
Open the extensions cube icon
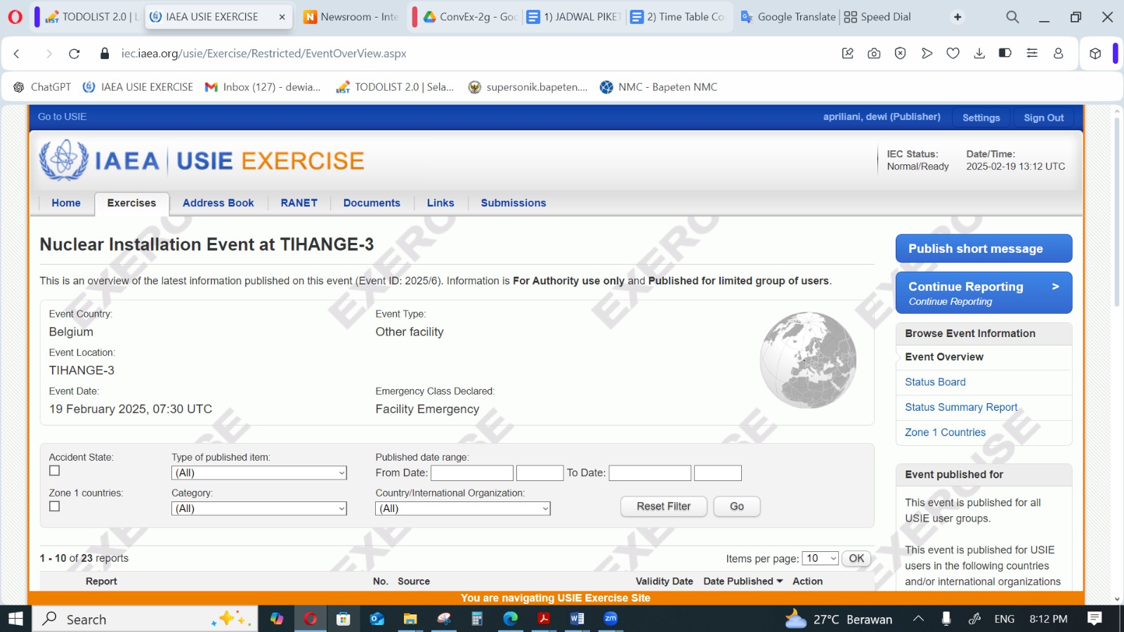(x=1095, y=53)
